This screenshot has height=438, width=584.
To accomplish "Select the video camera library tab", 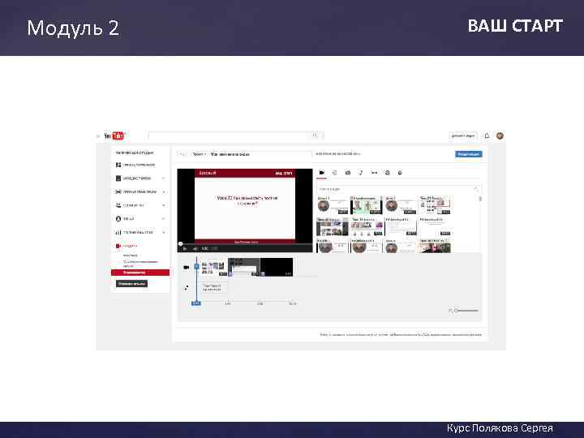I will (x=322, y=173).
